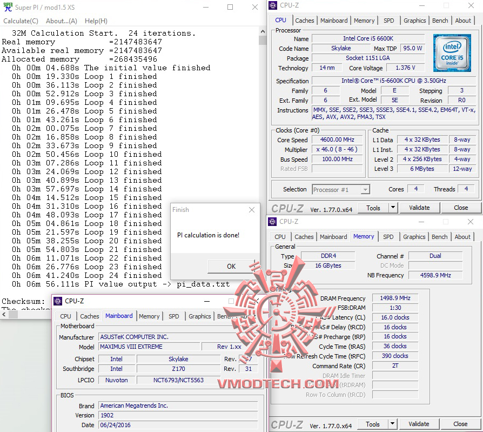Image resolution: width=483 pixels, height=432 pixels.
Task: Click the DRAM Frequency 1498.9 MHz value
Action: 395,298
